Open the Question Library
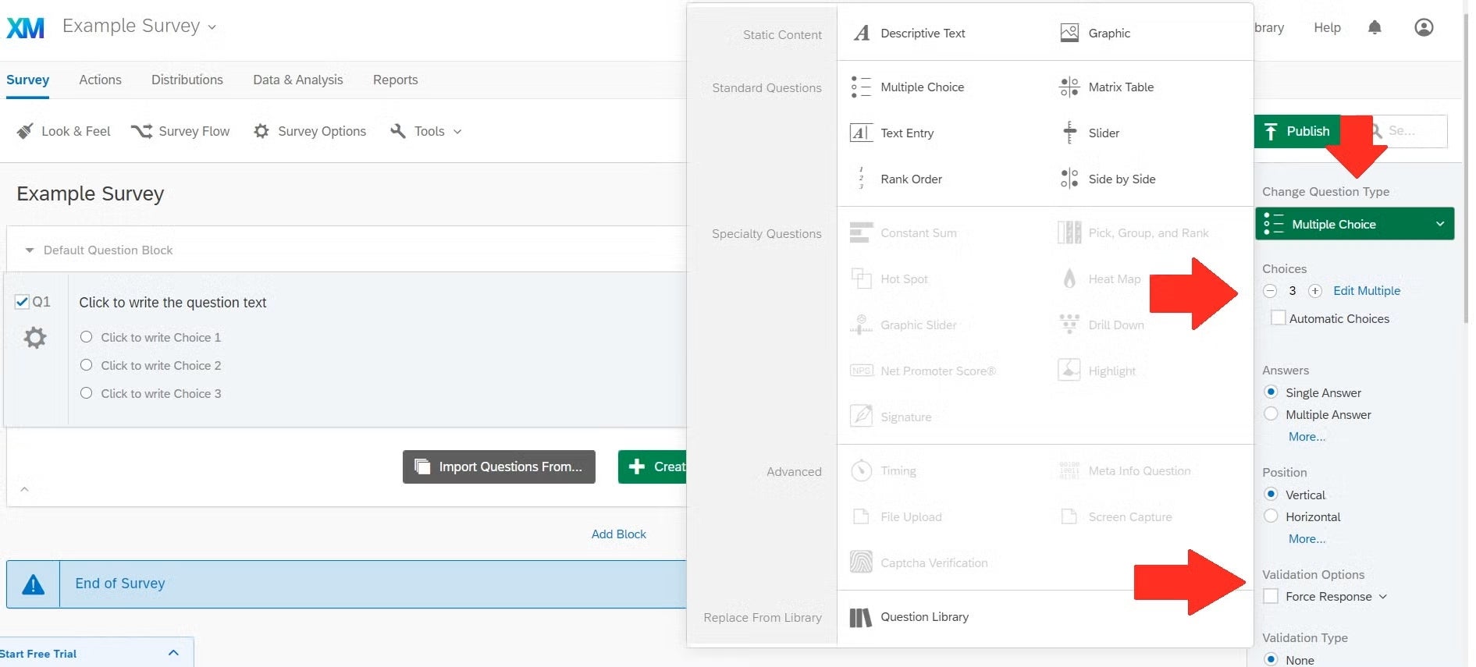The image size is (1476, 667). coord(909,617)
